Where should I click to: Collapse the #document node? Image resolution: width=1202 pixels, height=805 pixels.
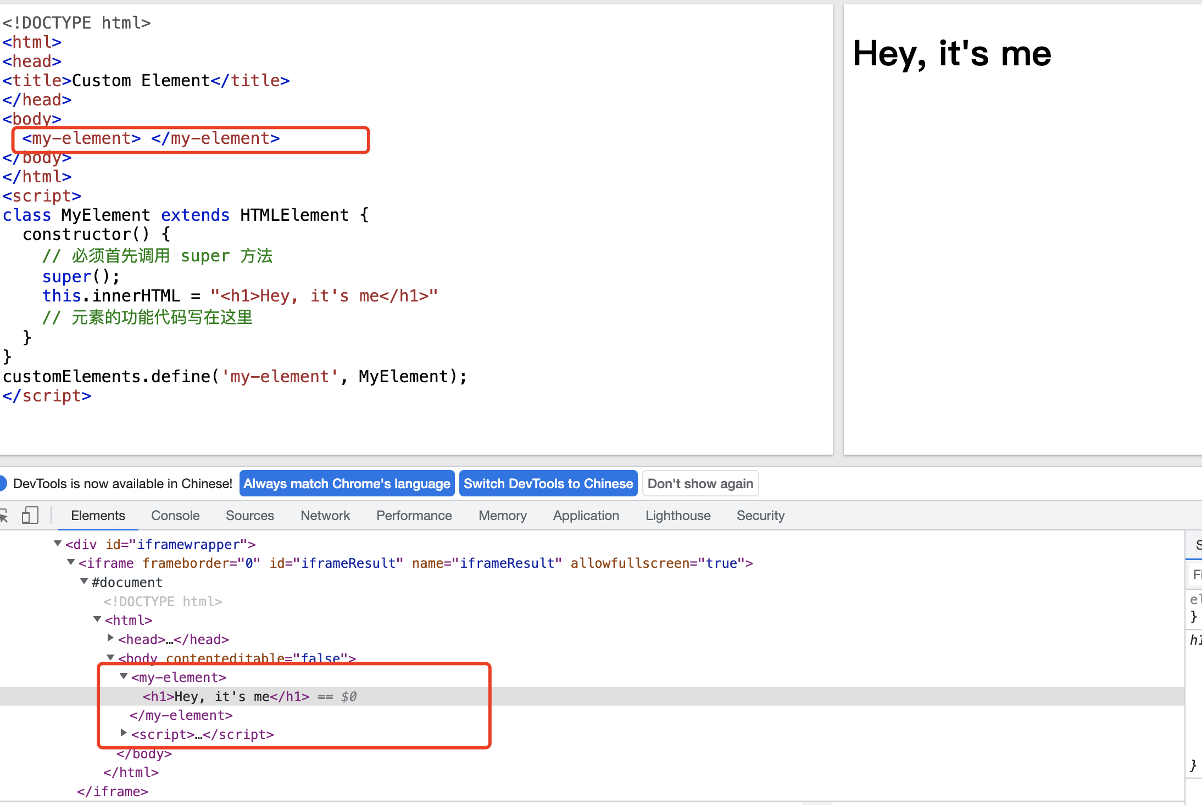pyautogui.click(x=84, y=581)
